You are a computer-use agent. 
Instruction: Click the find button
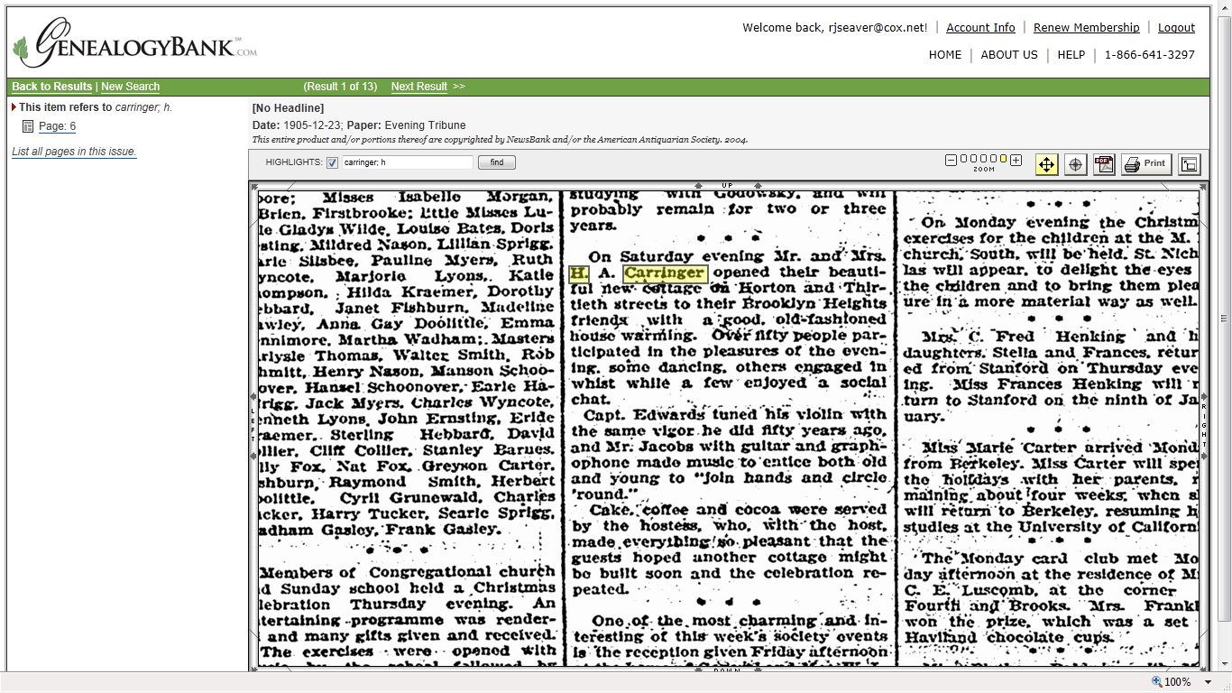point(497,162)
